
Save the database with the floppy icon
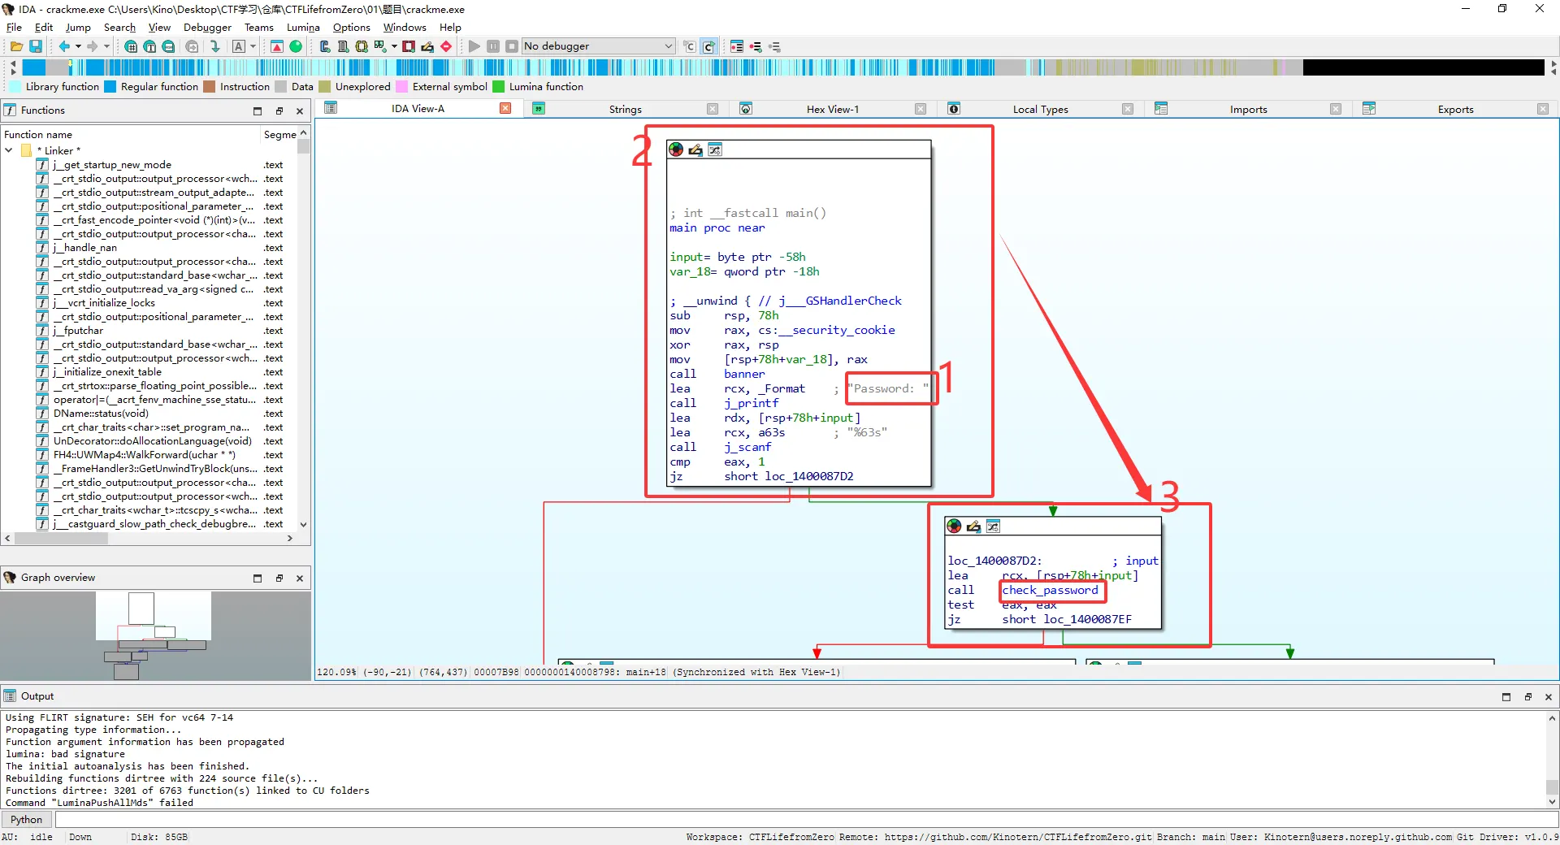[x=36, y=46]
